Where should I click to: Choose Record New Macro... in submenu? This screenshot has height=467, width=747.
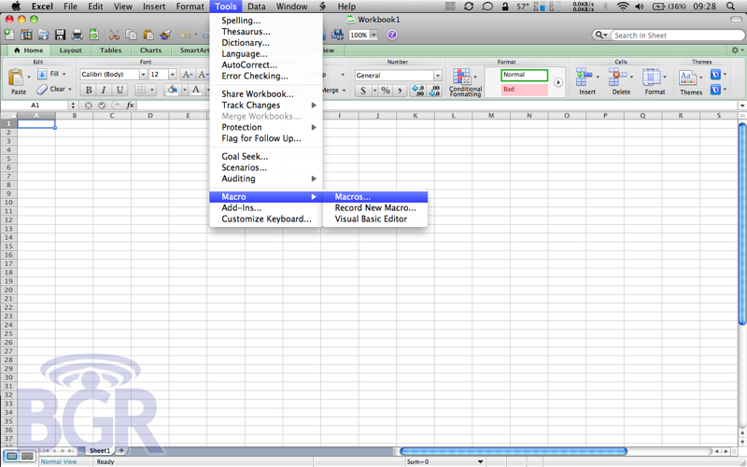coord(375,207)
